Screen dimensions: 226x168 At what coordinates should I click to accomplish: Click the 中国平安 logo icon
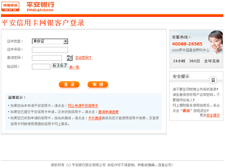click(x=10, y=6)
